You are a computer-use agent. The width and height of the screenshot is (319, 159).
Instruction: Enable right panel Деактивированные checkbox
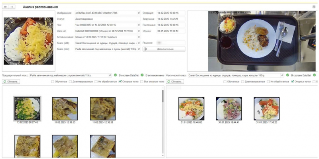coord(242,82)
